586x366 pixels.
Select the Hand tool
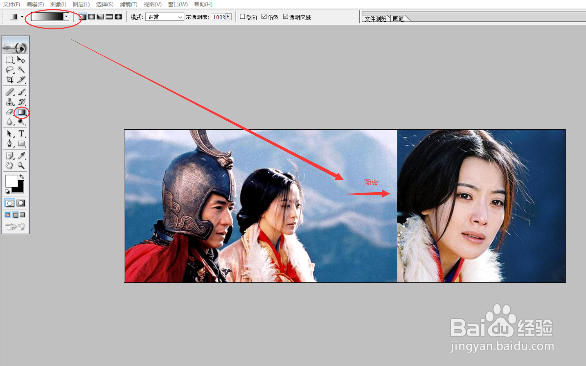[x=10, y=166]
